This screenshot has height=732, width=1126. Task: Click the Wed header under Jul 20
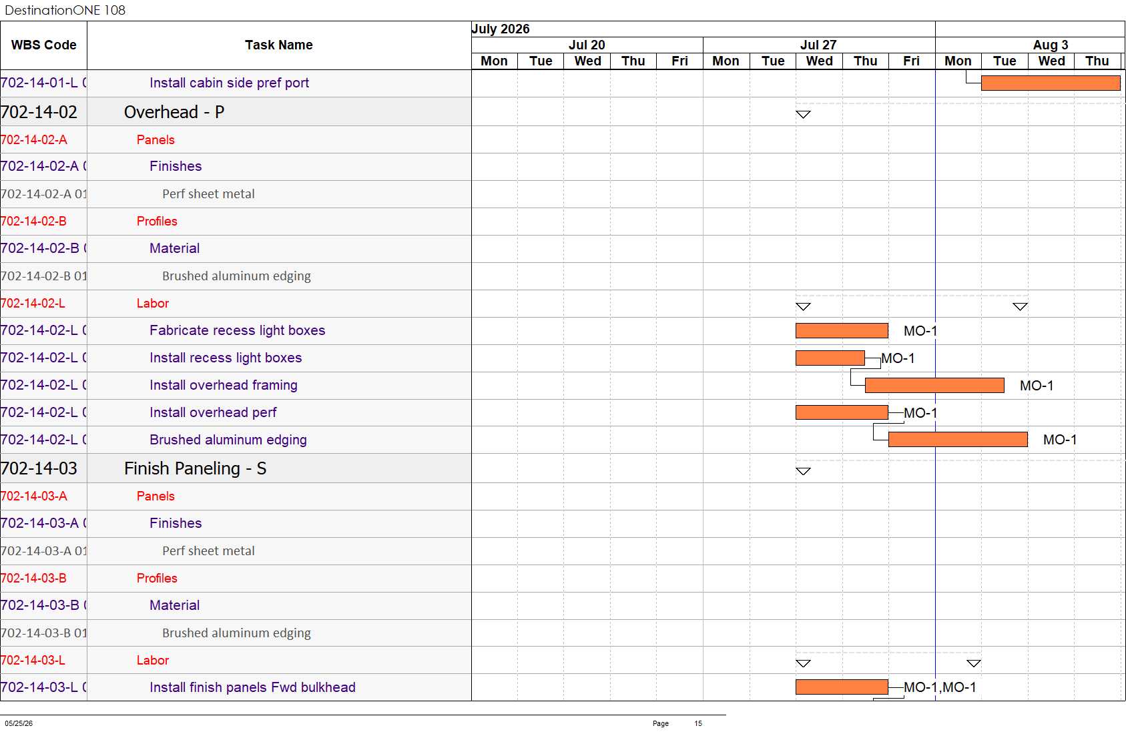click(587, 61)
